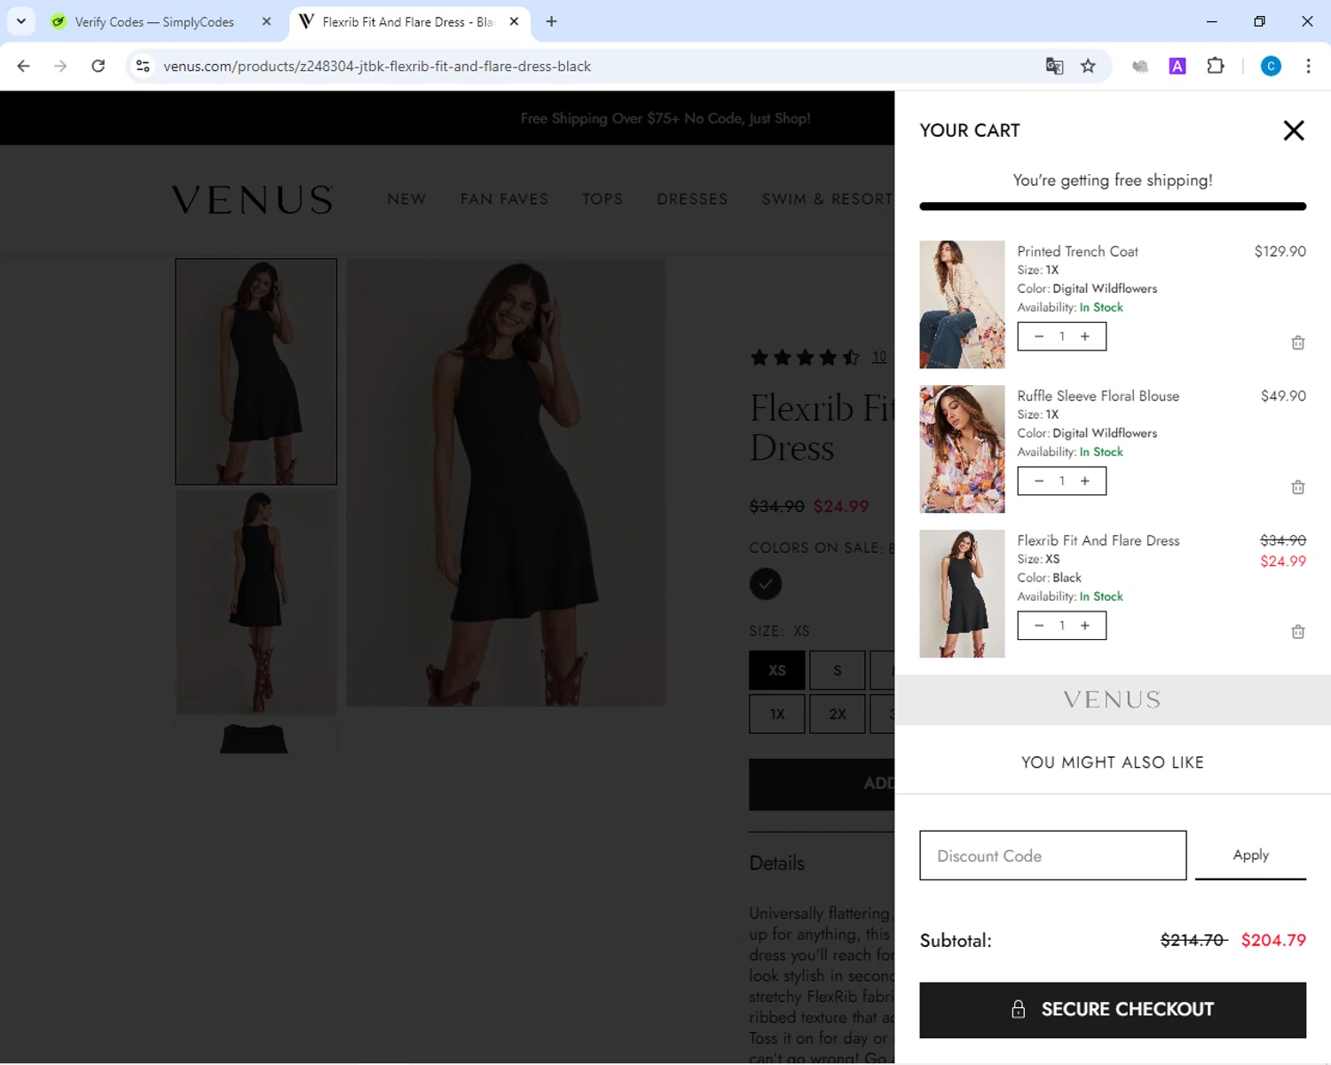Delete Ruffle Sleeve Floral Blouse from cart
The width and height of the screenshot is (1331, 1065).
coord(1297,487)
